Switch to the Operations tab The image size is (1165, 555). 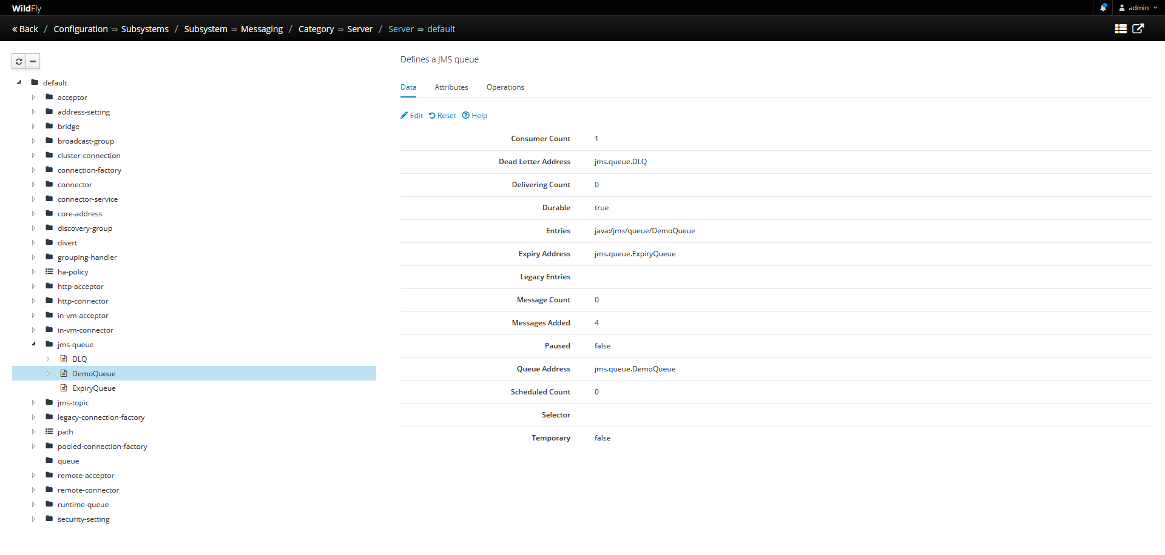[x=505, y=87]
